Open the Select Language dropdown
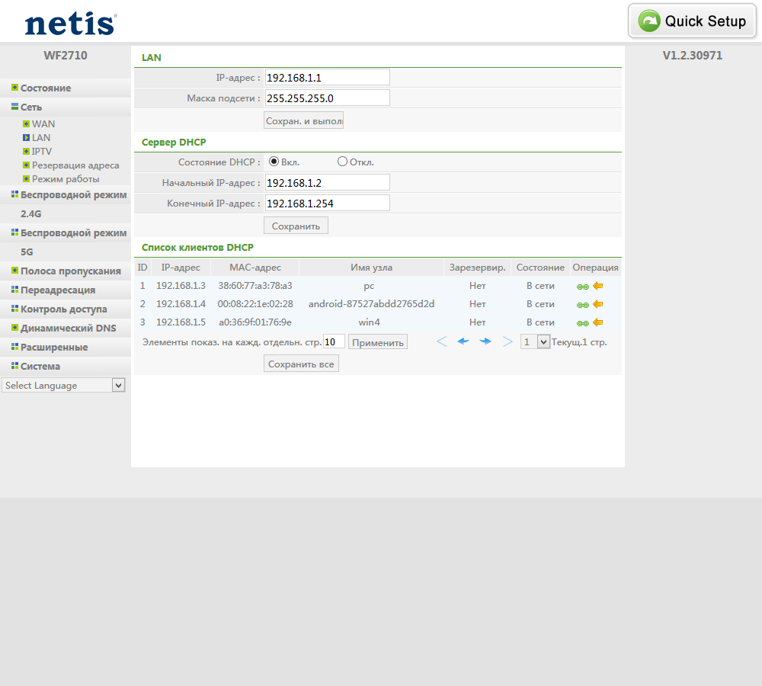The width and height of the screenshot is (762, 686). 63,385
